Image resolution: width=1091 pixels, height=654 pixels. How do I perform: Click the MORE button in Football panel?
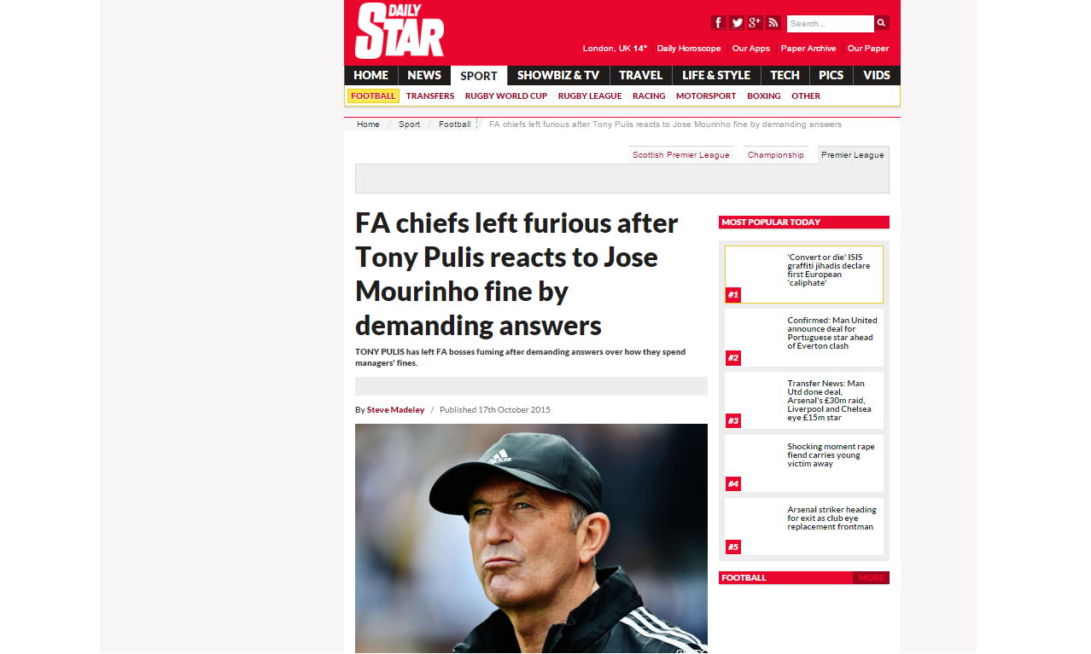point(871,577)
